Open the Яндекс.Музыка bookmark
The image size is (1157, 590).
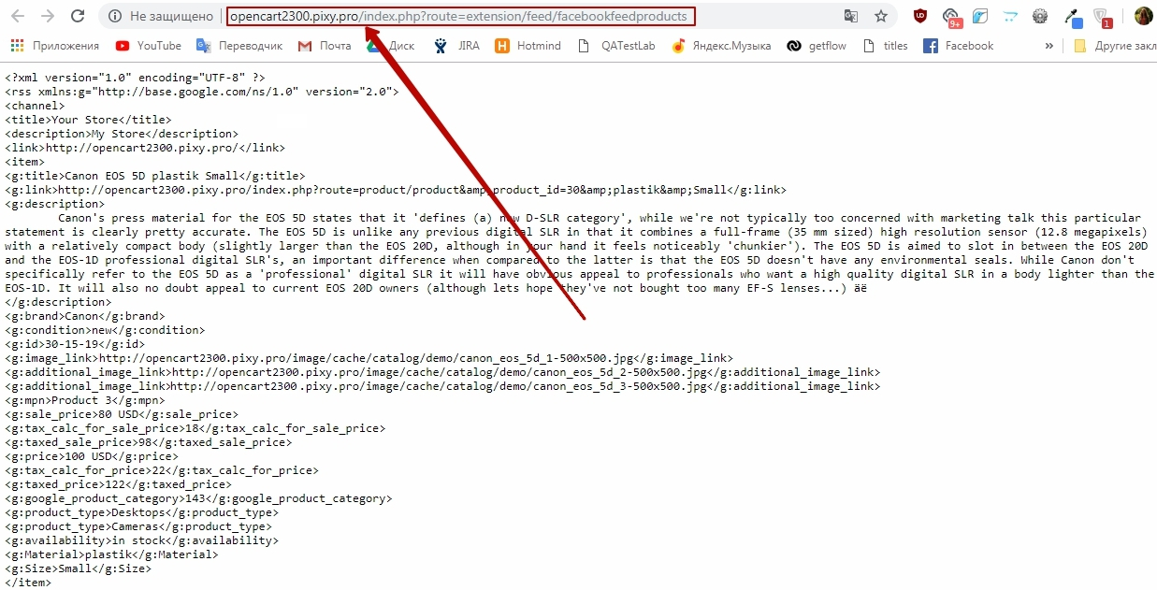[x=721, y=46]
